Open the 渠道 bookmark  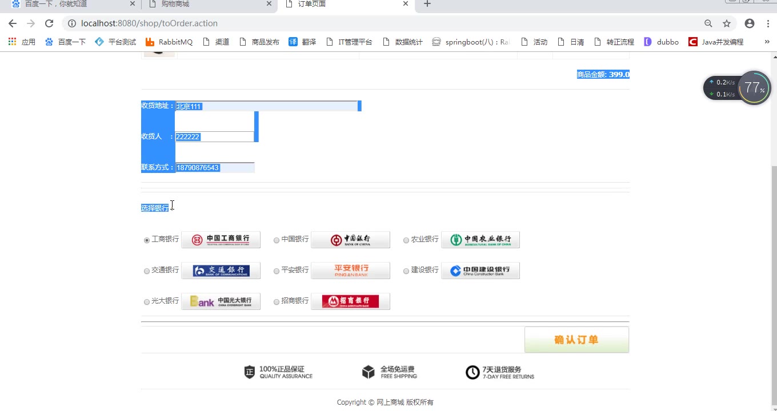click(216, 42)
